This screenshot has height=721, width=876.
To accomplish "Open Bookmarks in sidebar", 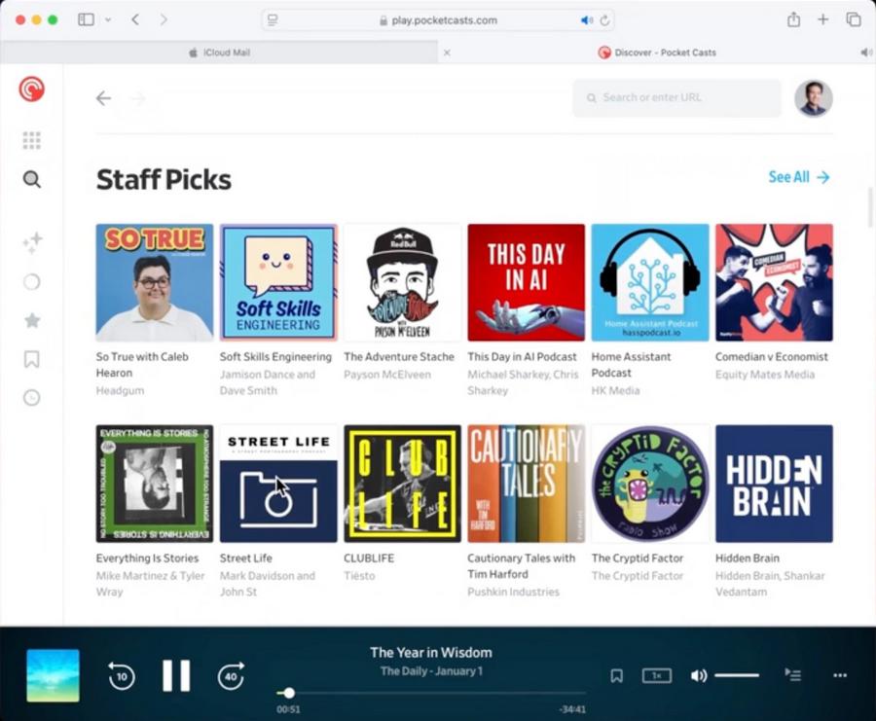I will point(32,359).
